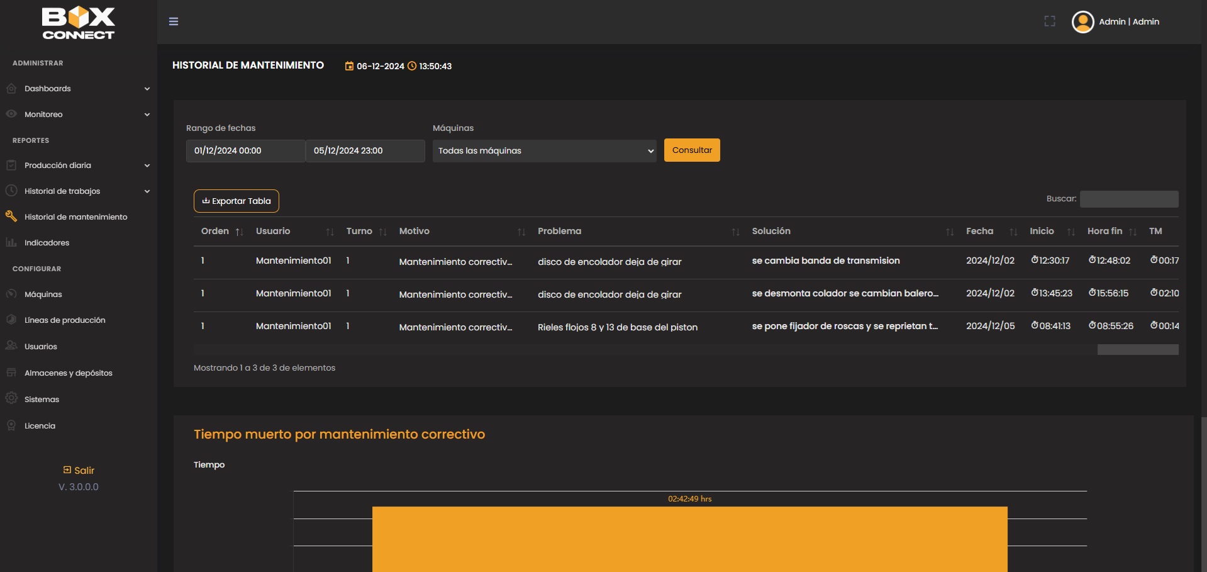The image size is (1207, 572).
Task: Click Salir to log out
Action: click(79, 470)
